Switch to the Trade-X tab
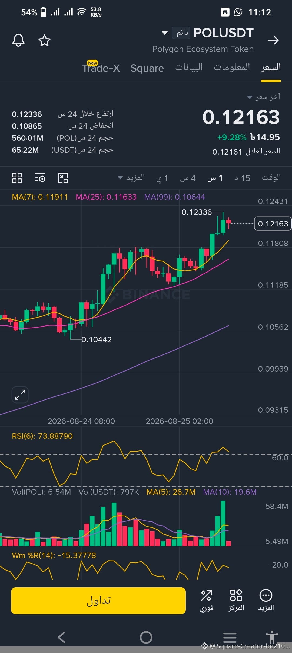This screenshot has width=292, height=653. coord(101,68)
